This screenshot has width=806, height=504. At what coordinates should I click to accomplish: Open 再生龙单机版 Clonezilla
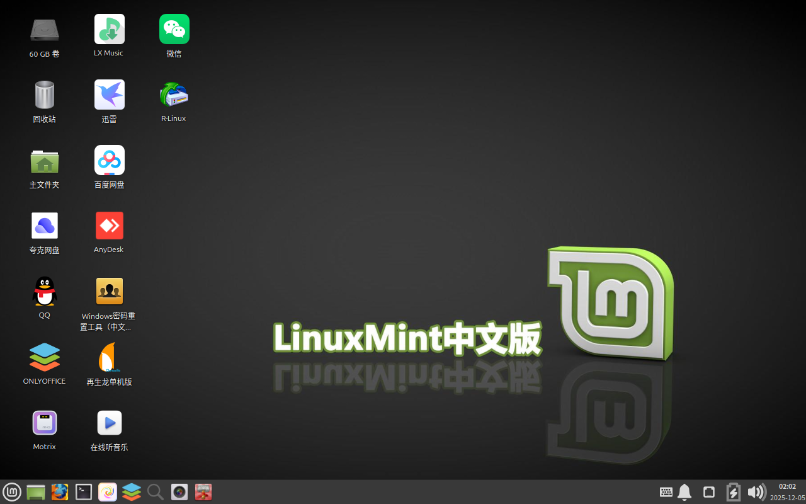click(109, 357)
